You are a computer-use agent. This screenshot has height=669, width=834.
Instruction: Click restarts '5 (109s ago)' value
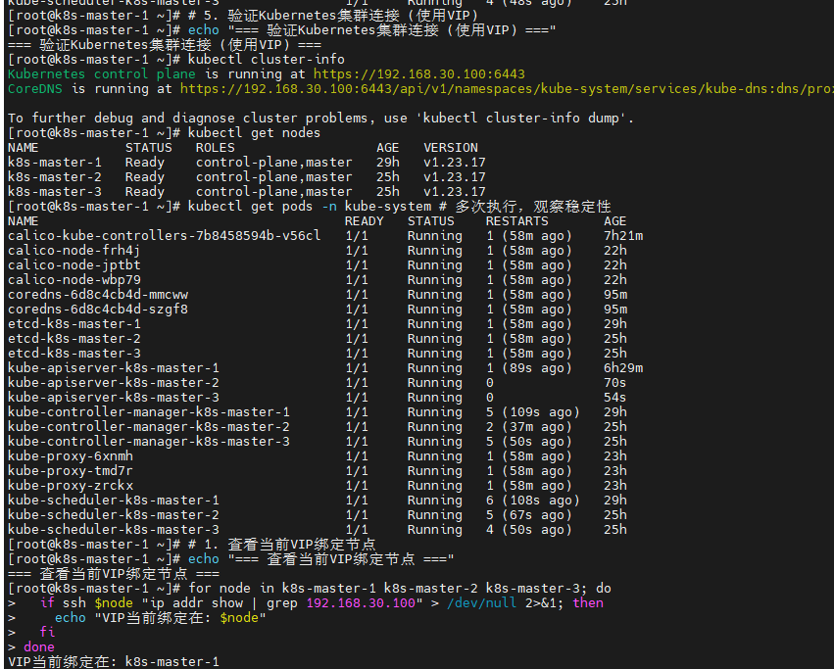tap(533, 412)
